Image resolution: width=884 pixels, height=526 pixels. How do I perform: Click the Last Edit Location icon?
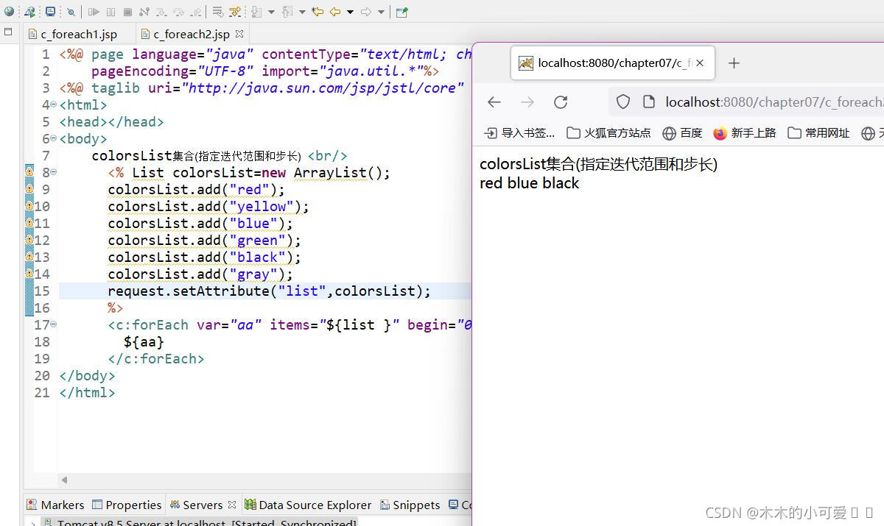point(319,10)
